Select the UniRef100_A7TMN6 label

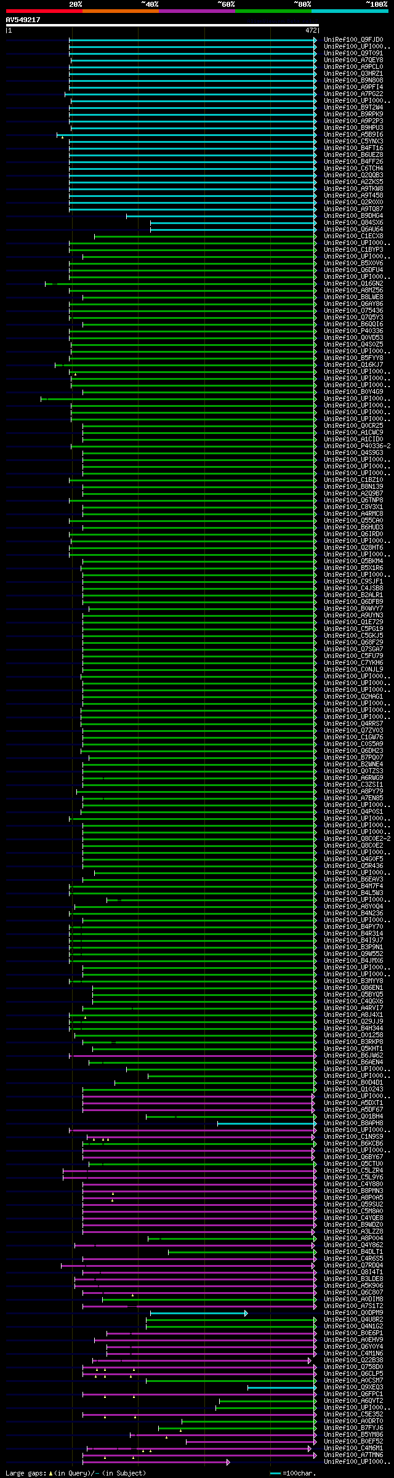pos(353,1455)
